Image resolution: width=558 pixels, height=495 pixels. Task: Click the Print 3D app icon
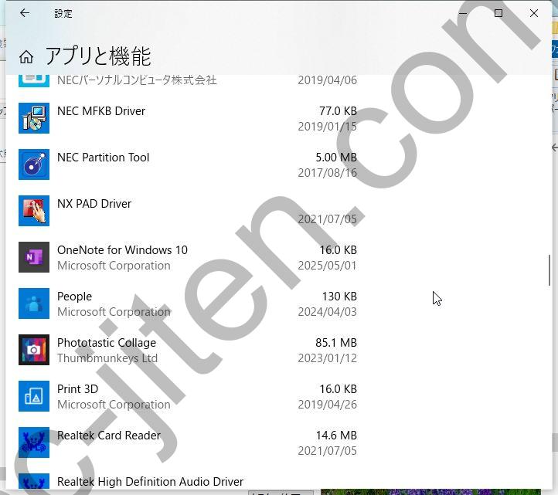[34, 396]
